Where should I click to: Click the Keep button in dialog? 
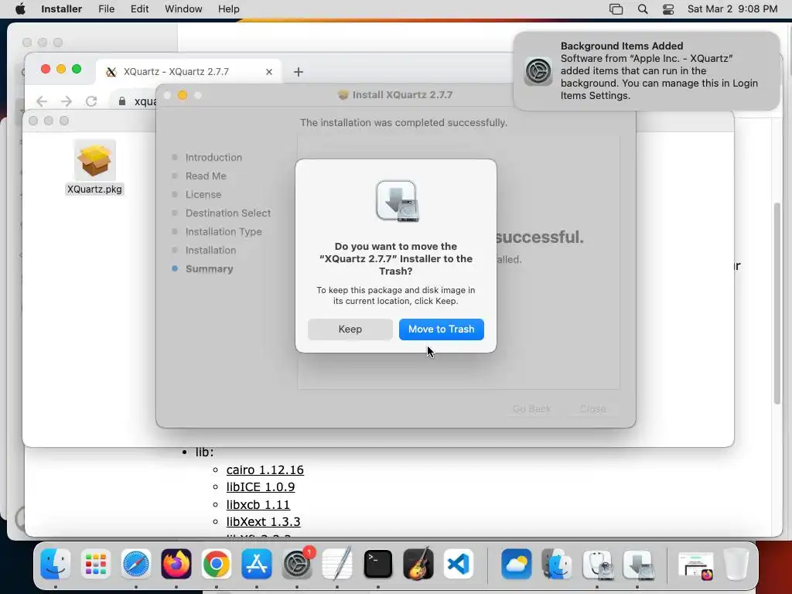350,329
